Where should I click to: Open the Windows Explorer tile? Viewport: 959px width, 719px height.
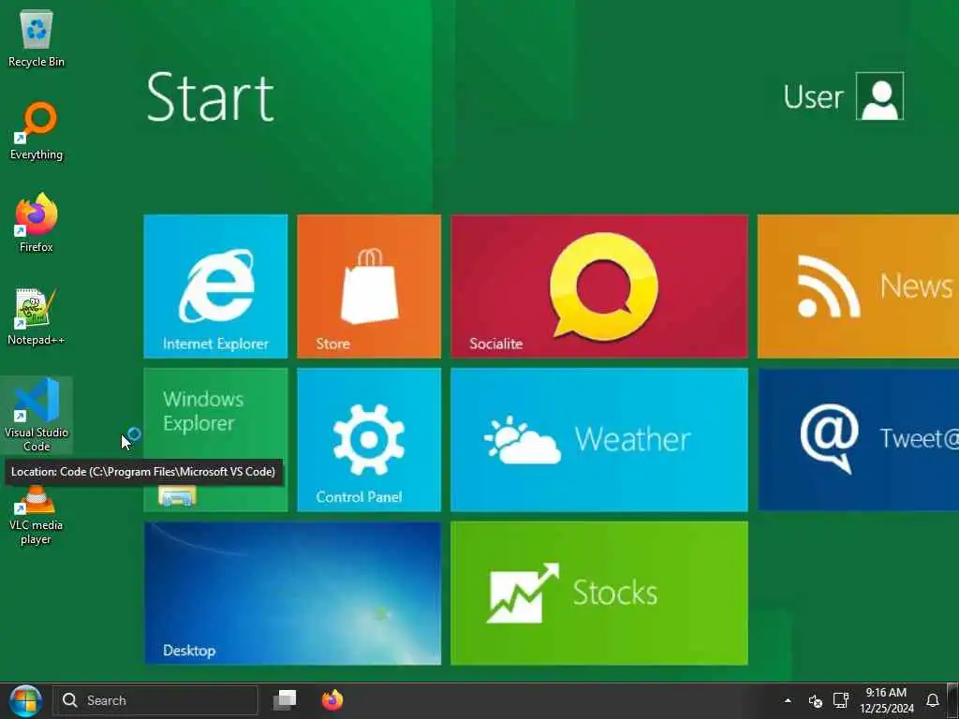tap(215, 440)
